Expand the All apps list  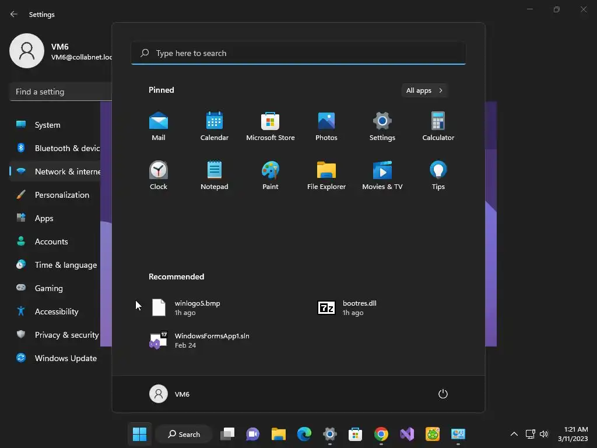(x=424, y=90)
